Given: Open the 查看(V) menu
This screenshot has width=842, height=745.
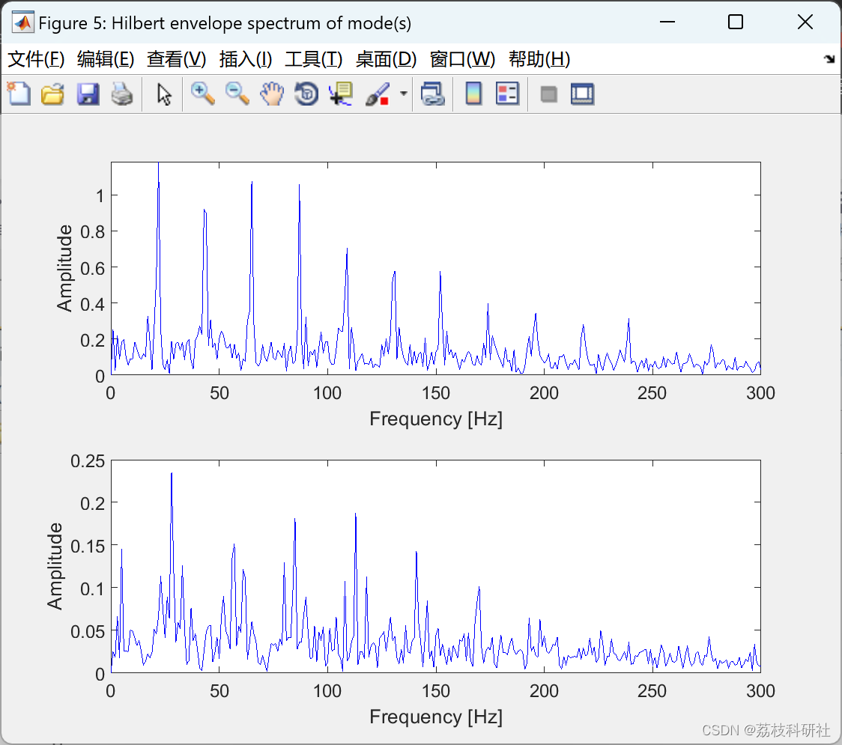Looking at the screenshot, I should click(176, 59).
